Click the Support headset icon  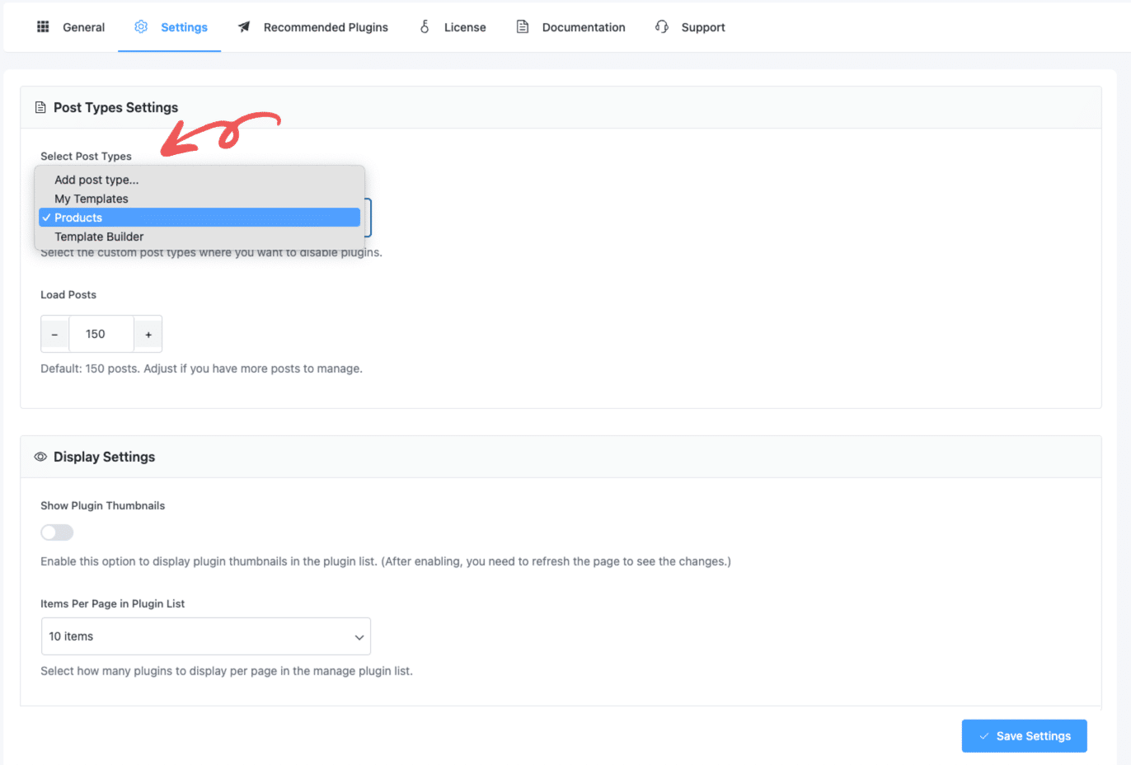661,26
